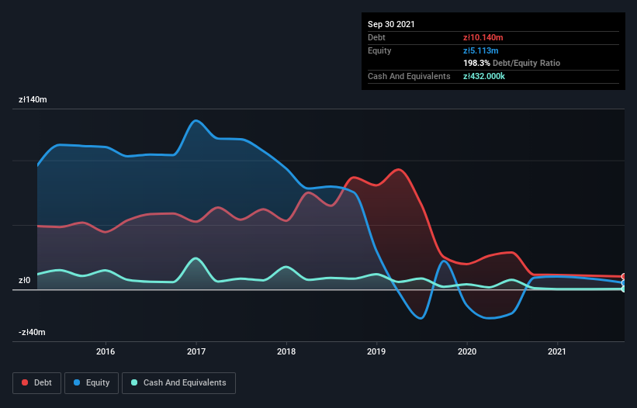Click the 198.3% Debt/Equity Ratio text

(511, 63)
